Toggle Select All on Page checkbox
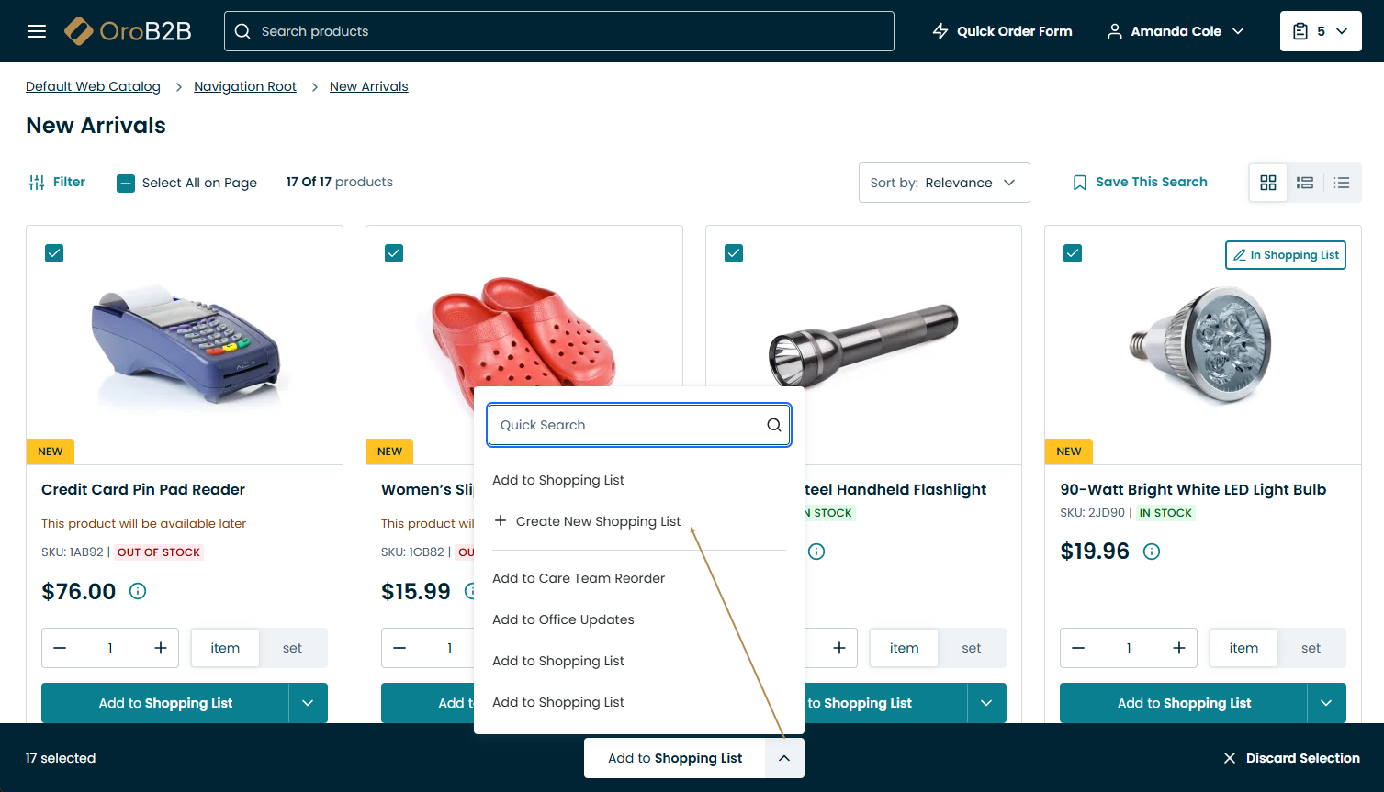This screenshot has height=792, width=1384. (126, 183)
